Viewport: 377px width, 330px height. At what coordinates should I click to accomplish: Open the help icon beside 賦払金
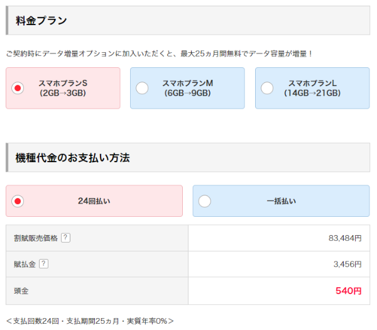(43, 264)
